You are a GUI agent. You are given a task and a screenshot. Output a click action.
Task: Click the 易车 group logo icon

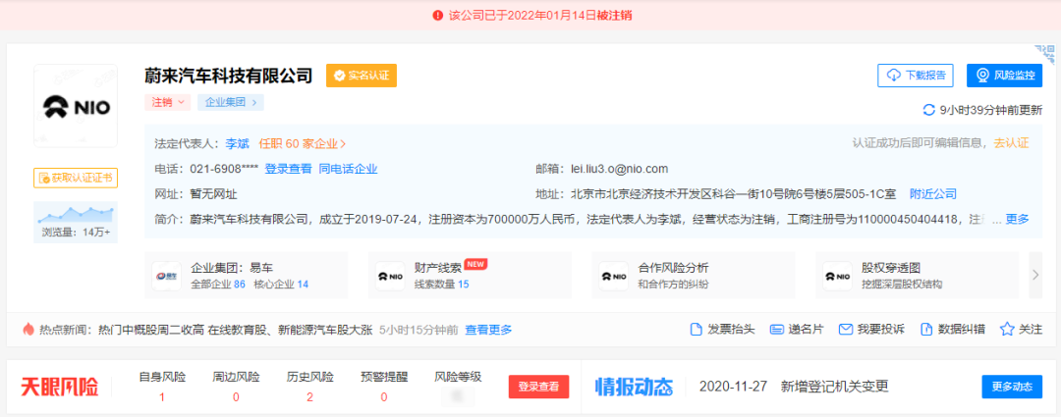(x=166, y=276)
